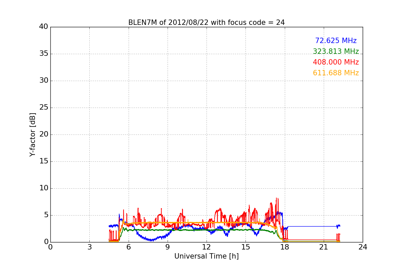Screen dimensions: 403x269
Task: Click the x-axis tick label '3'
Action: pyautogui.click(x=89, y=247)
